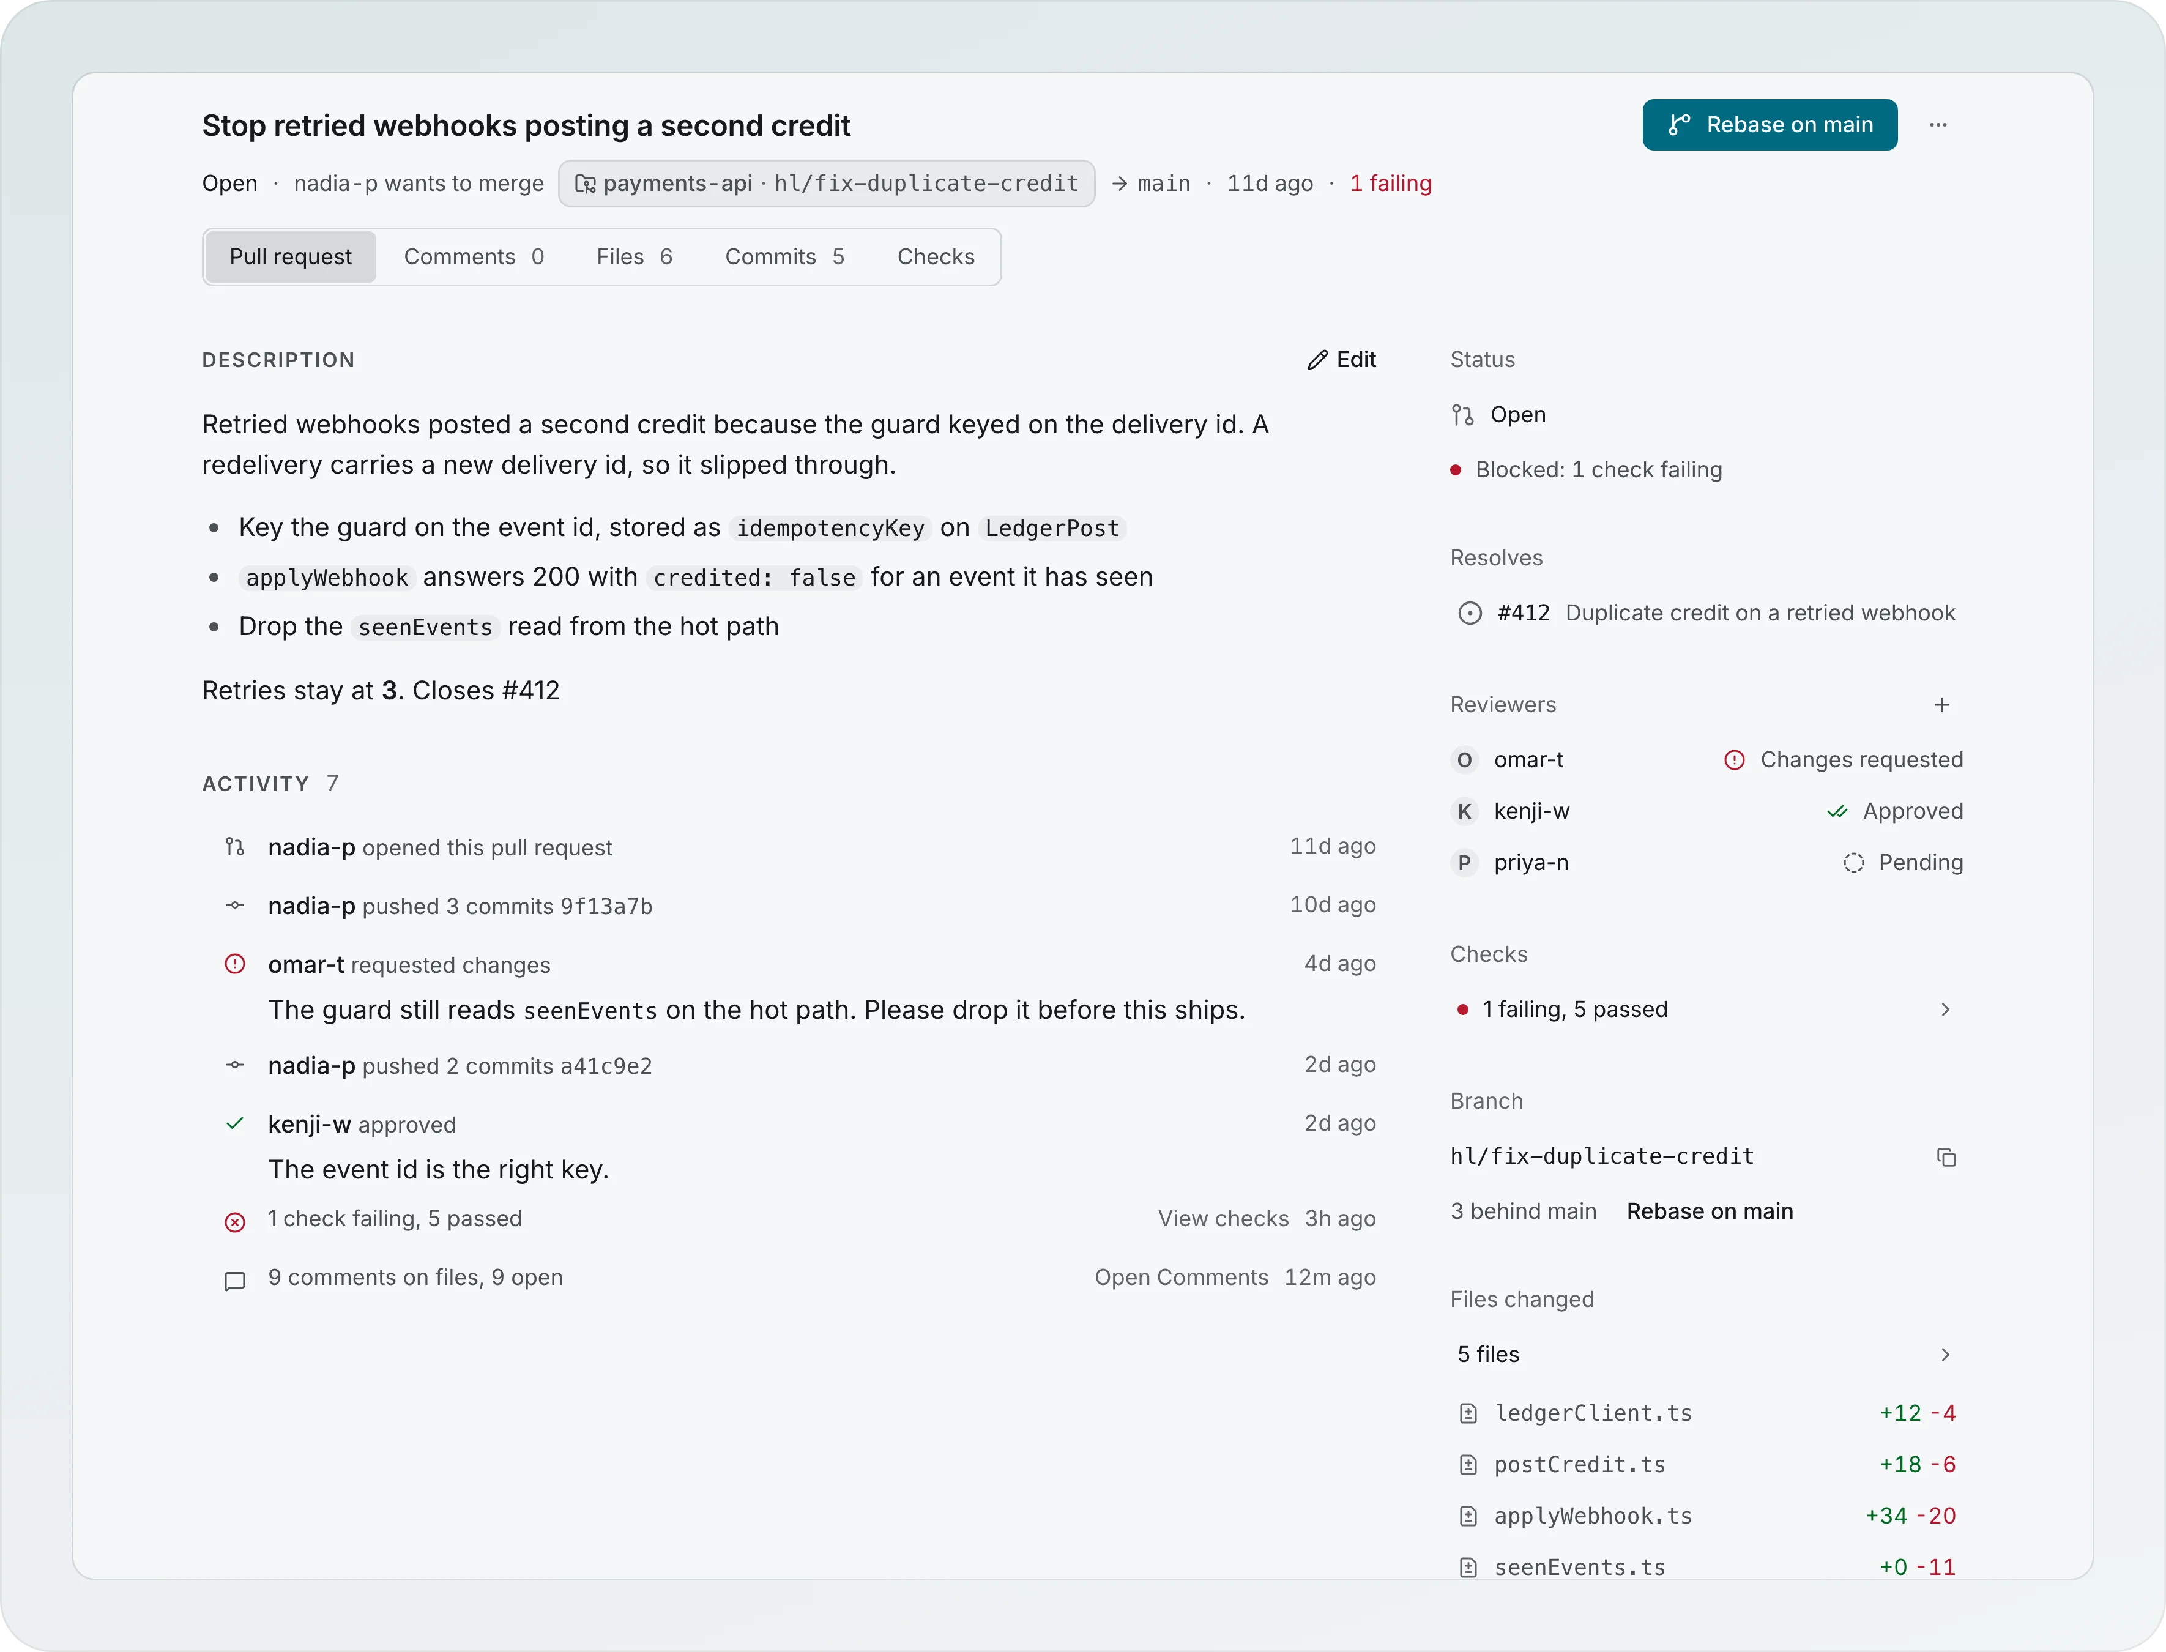
Task: Go to the Checks tab
Action: click(935, 256)
